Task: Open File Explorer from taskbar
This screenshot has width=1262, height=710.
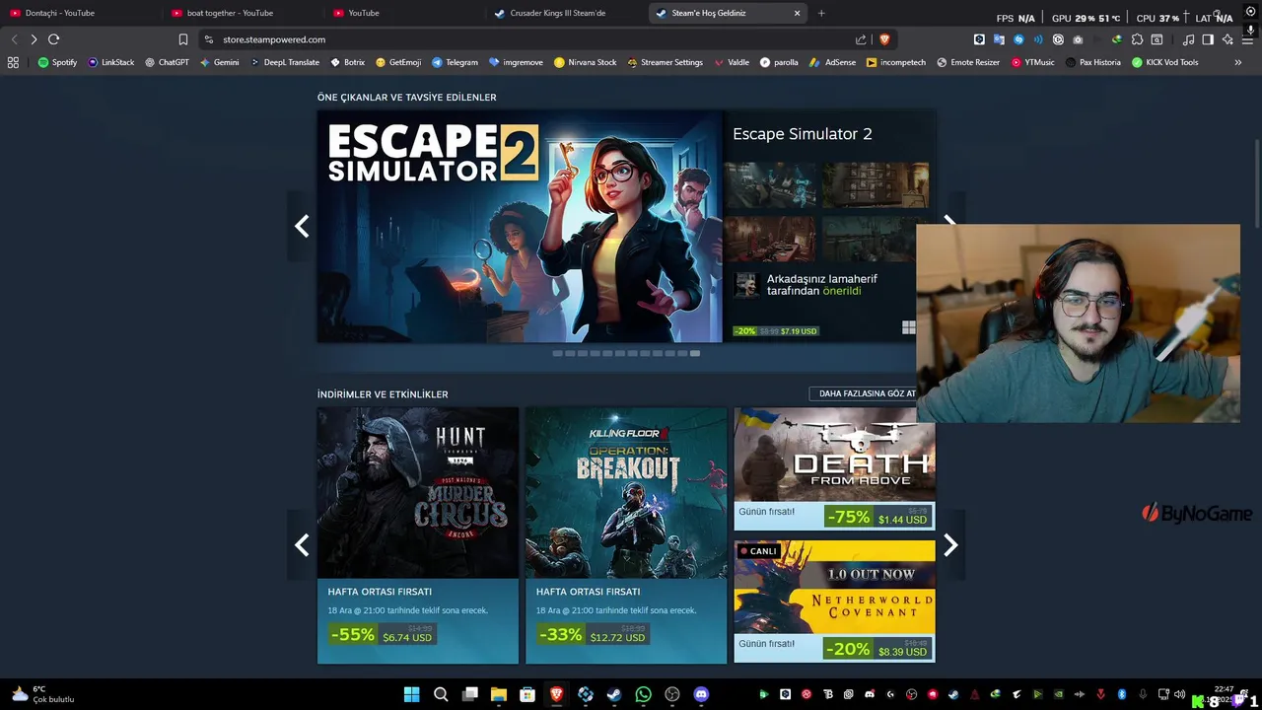Action: tap(499, 695)
